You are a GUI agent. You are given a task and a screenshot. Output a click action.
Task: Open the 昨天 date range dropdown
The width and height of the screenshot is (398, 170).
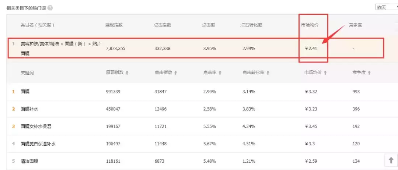pos(387,7)
